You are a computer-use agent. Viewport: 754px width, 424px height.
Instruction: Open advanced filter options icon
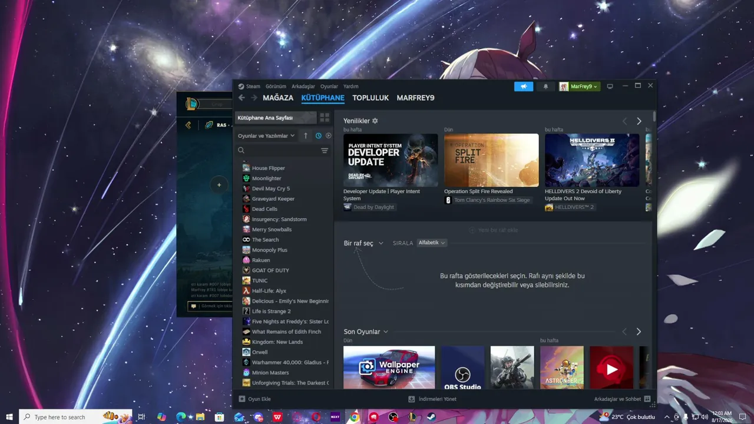[325, 151]
